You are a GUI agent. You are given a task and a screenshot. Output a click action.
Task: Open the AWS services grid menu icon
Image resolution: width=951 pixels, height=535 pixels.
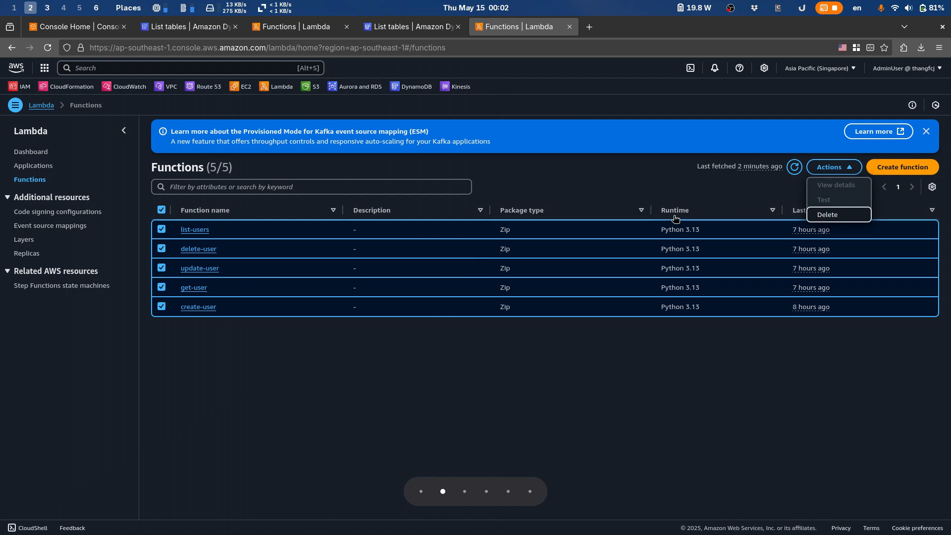(x=45, y=68)
